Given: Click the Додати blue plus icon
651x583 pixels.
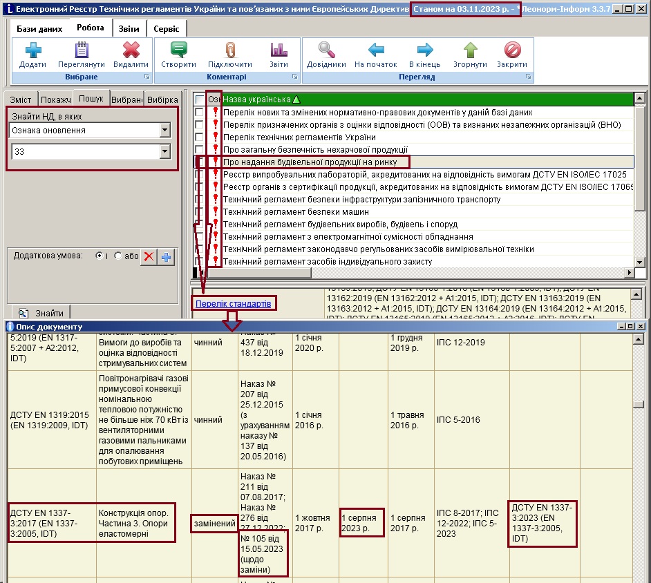Looking at the screenshot, I should click(32, 50).
